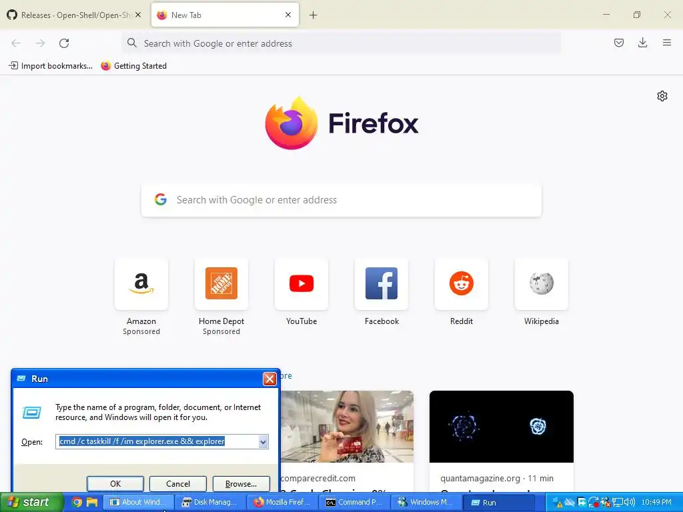The width and height of the screenshot is (683, 512).
Task: Click the network computer tray icon
Action: click(618, 503)
